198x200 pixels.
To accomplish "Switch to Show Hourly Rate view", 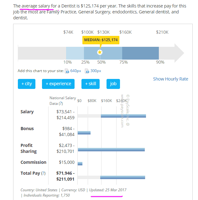I will coord(171,79).
